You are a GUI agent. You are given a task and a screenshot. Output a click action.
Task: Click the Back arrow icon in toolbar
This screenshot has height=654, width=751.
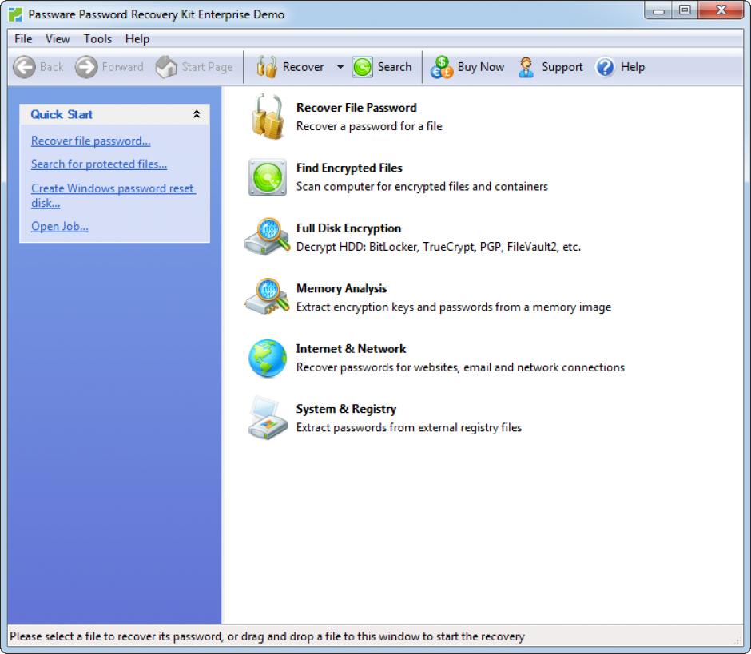click(x=24, y=67)
